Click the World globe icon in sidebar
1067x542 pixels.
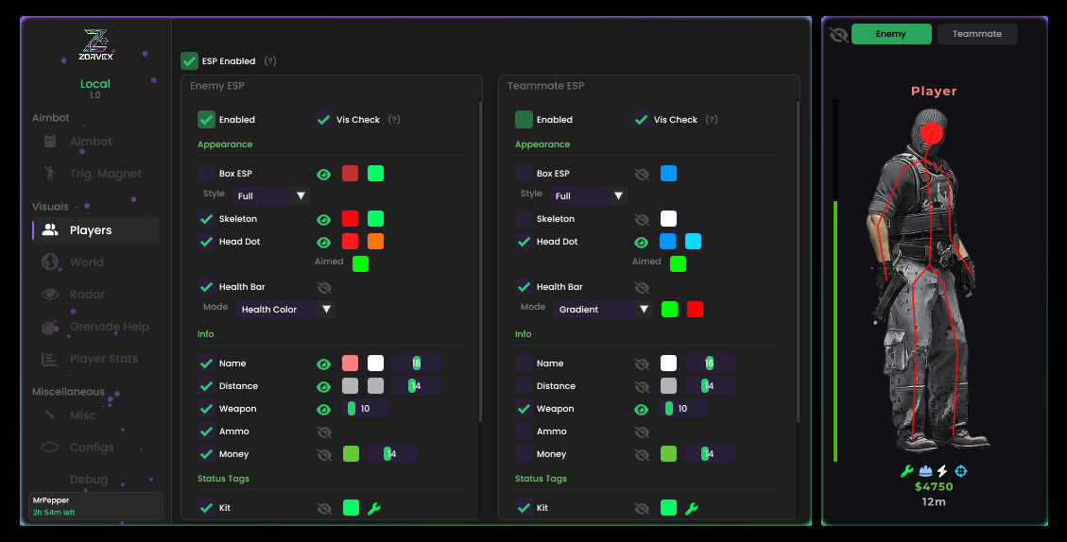click(x=50, y=263)
